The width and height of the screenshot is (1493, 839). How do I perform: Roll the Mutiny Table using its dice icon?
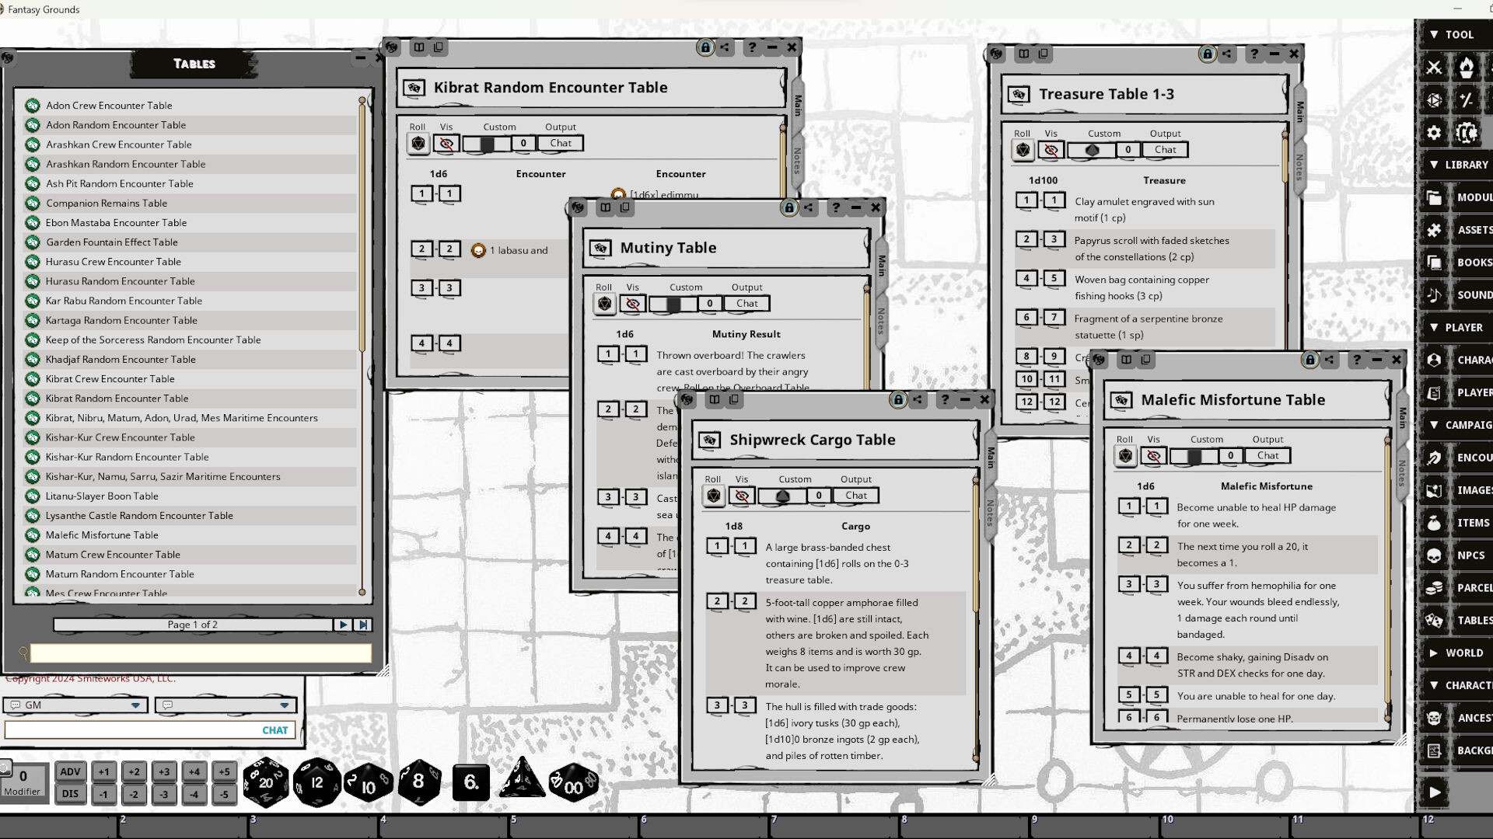(x=603, y=304)
